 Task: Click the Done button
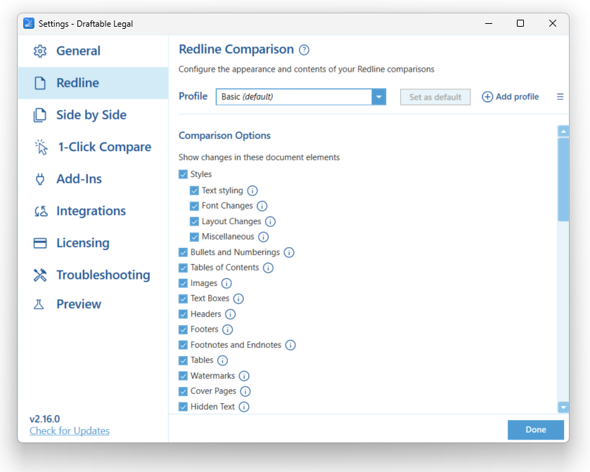tap(535, 430)
